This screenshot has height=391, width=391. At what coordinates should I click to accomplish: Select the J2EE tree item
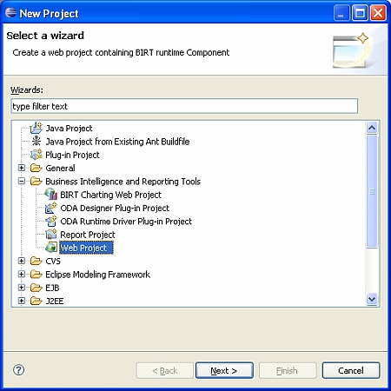(55, 301)
